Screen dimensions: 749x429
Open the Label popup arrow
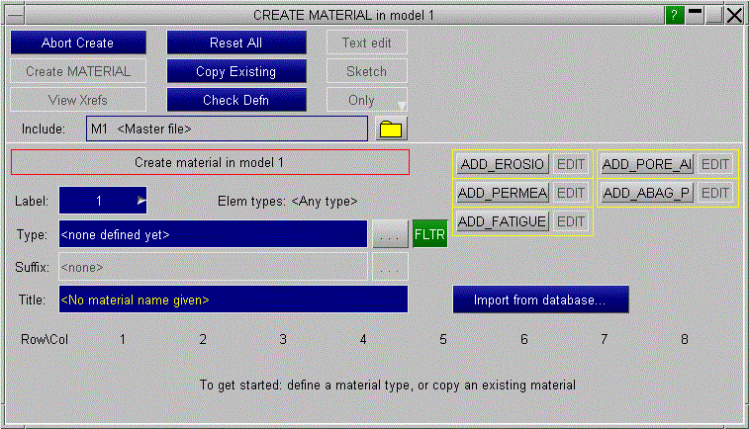click(141, 201)
